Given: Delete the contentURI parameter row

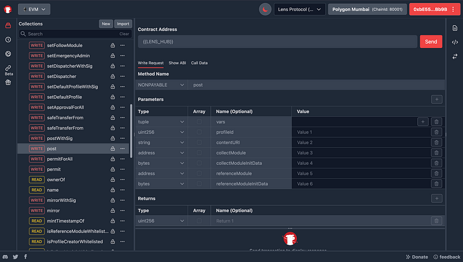Looking at the screenshot, I should pyautogui.click(x=436, y=143).
